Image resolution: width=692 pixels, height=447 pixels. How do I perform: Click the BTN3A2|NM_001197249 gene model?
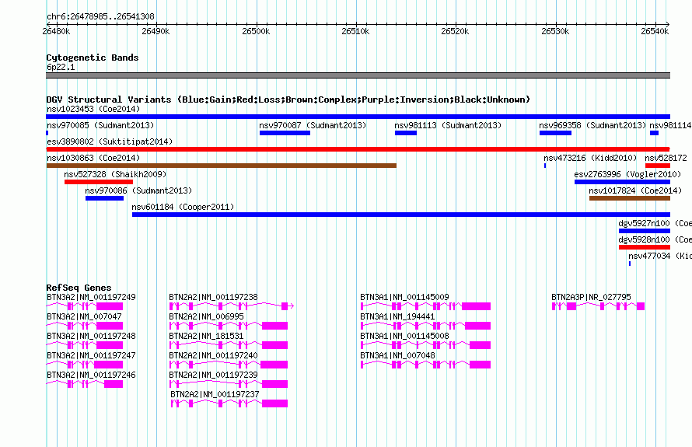click(x=85, y=306)
